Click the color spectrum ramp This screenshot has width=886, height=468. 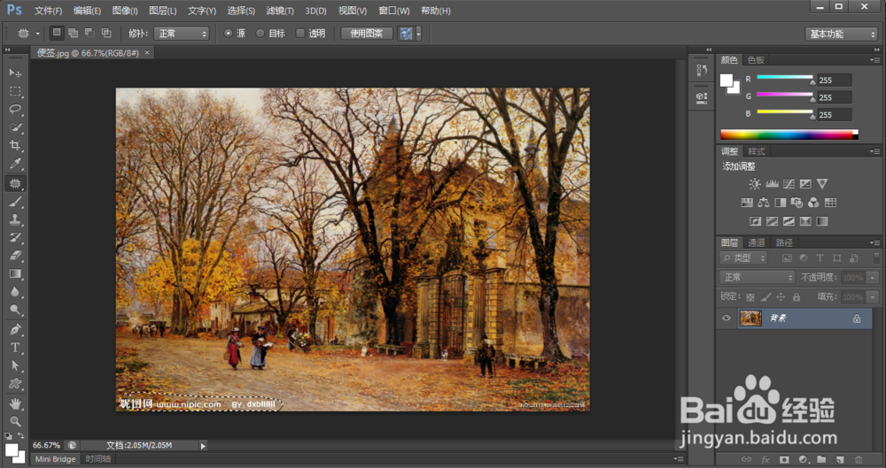[x=789, y=134]
